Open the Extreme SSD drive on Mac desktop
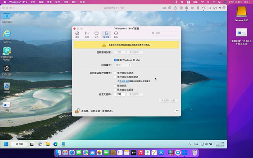This screenshot has height=158, width=253. click(x=242, y=14)
